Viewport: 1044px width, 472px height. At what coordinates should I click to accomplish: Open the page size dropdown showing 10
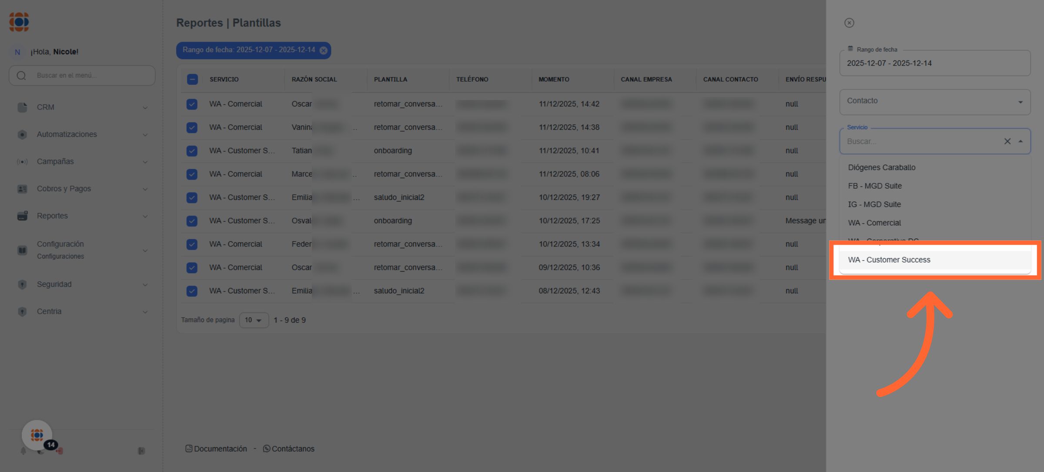pyautogui.click(x=254, y=320)
